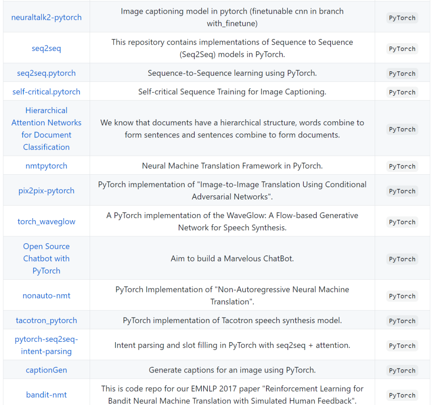The image size is (438, 405).
Task: Click the PyTorch tag in the torch_waveglow row
Action: tap(402, 222)
